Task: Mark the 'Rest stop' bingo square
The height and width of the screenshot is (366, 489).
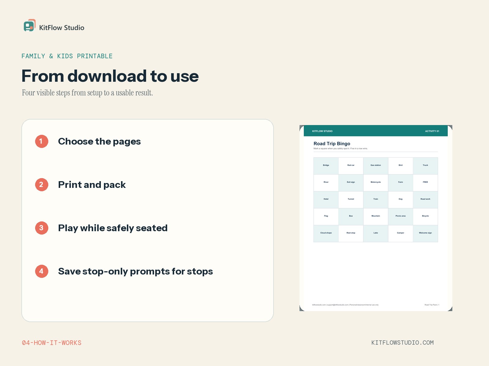Action: 351,234
